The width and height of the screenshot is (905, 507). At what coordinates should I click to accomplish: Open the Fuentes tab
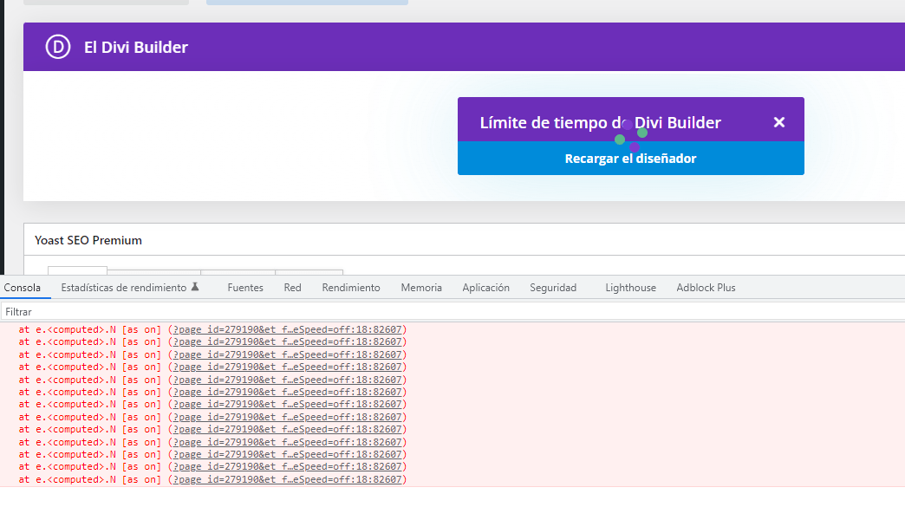pos(245,287)
